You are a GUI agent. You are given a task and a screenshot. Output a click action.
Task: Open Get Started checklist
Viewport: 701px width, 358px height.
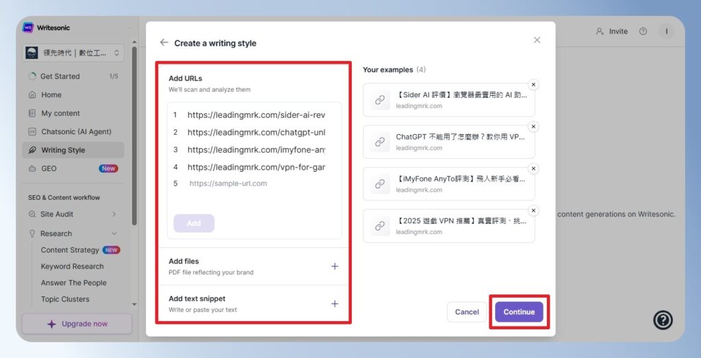tap(73, 77)
